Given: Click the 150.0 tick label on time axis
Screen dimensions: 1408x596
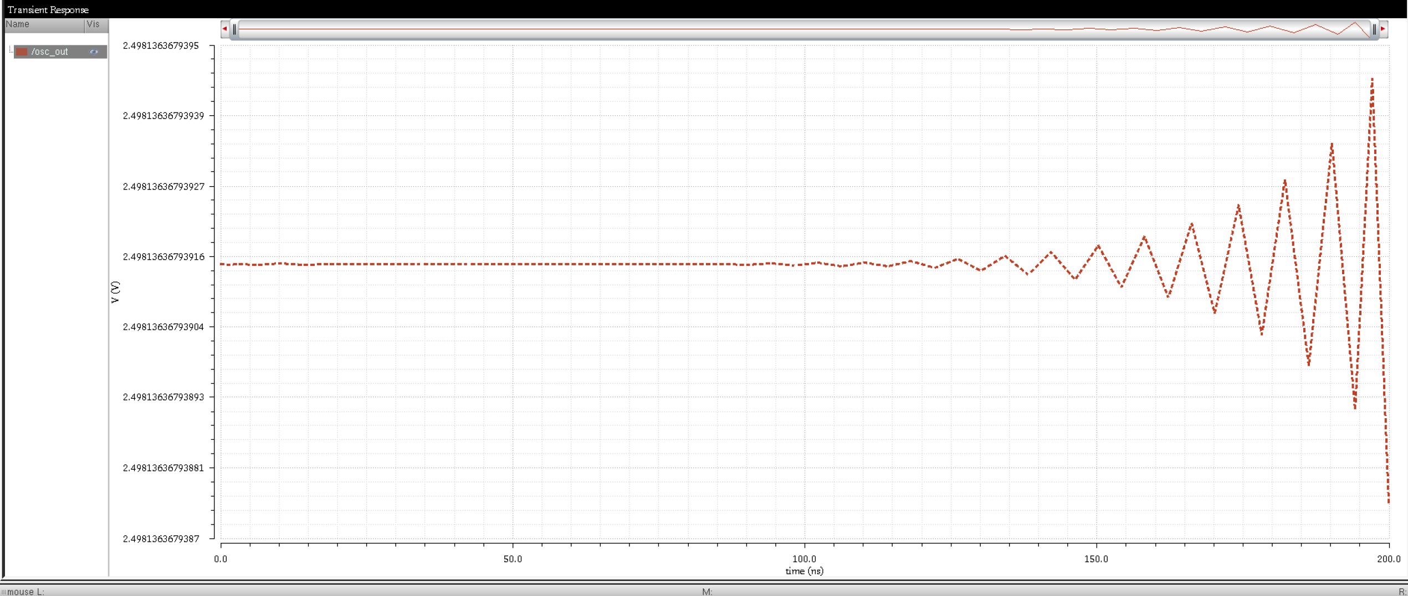Looking at the screenshot, I should point(1096,559).
